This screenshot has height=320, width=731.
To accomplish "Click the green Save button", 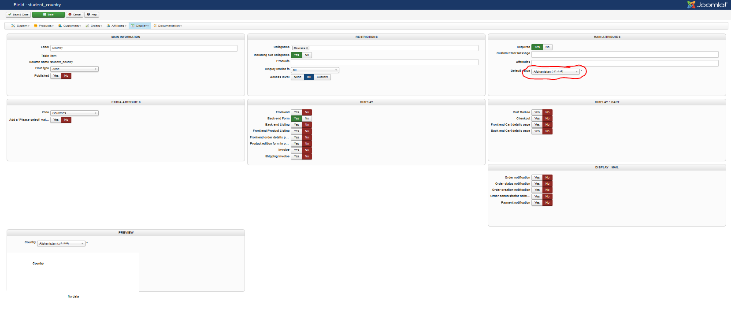I will [48, 15].
